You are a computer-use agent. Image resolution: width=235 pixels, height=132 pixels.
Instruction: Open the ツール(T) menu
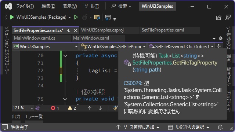pos(92,6)
